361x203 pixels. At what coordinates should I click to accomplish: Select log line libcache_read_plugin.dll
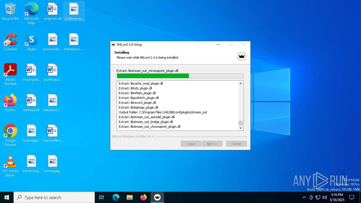coord(141,83)
